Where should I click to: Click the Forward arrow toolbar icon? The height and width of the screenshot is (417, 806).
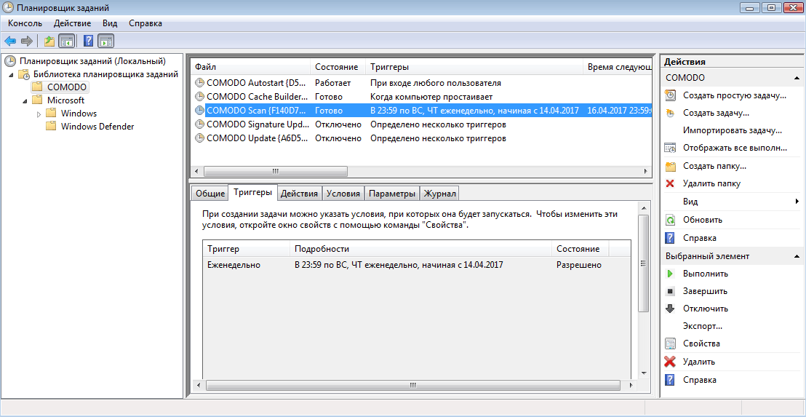coord(27,41)
